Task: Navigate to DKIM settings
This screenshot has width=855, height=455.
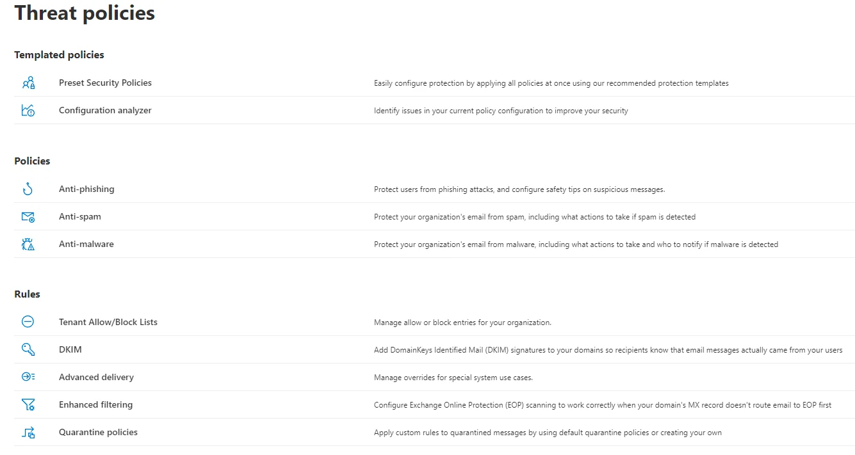Action: click(70, 350)
